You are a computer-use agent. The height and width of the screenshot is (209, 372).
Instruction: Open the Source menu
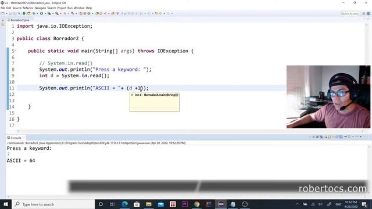[17, 8]
